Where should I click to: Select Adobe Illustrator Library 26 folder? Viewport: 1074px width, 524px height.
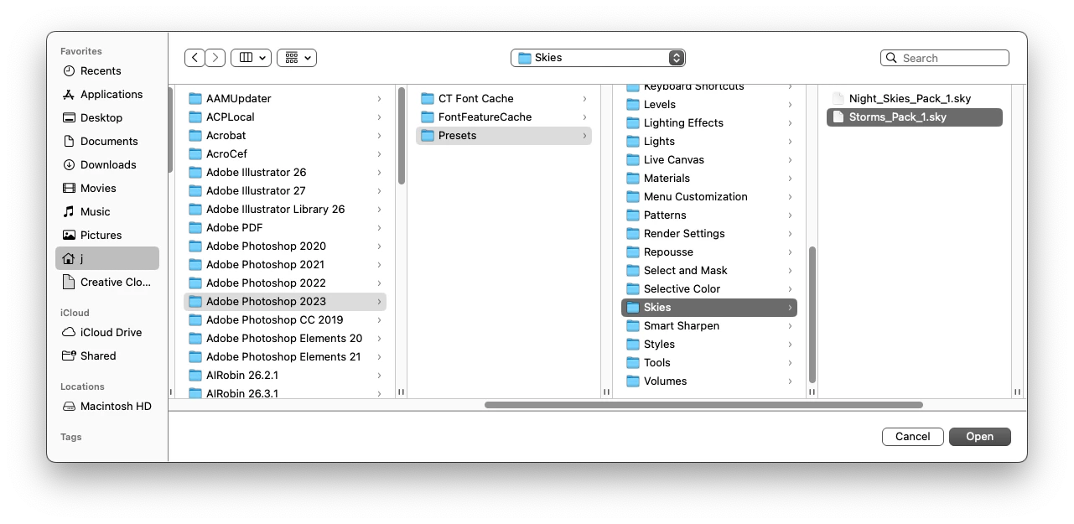(x=285, y=210)
